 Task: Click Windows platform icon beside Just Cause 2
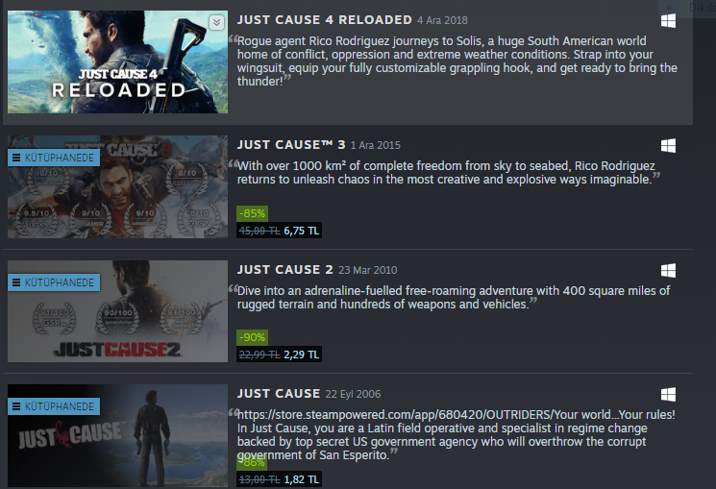click(668, 270)
